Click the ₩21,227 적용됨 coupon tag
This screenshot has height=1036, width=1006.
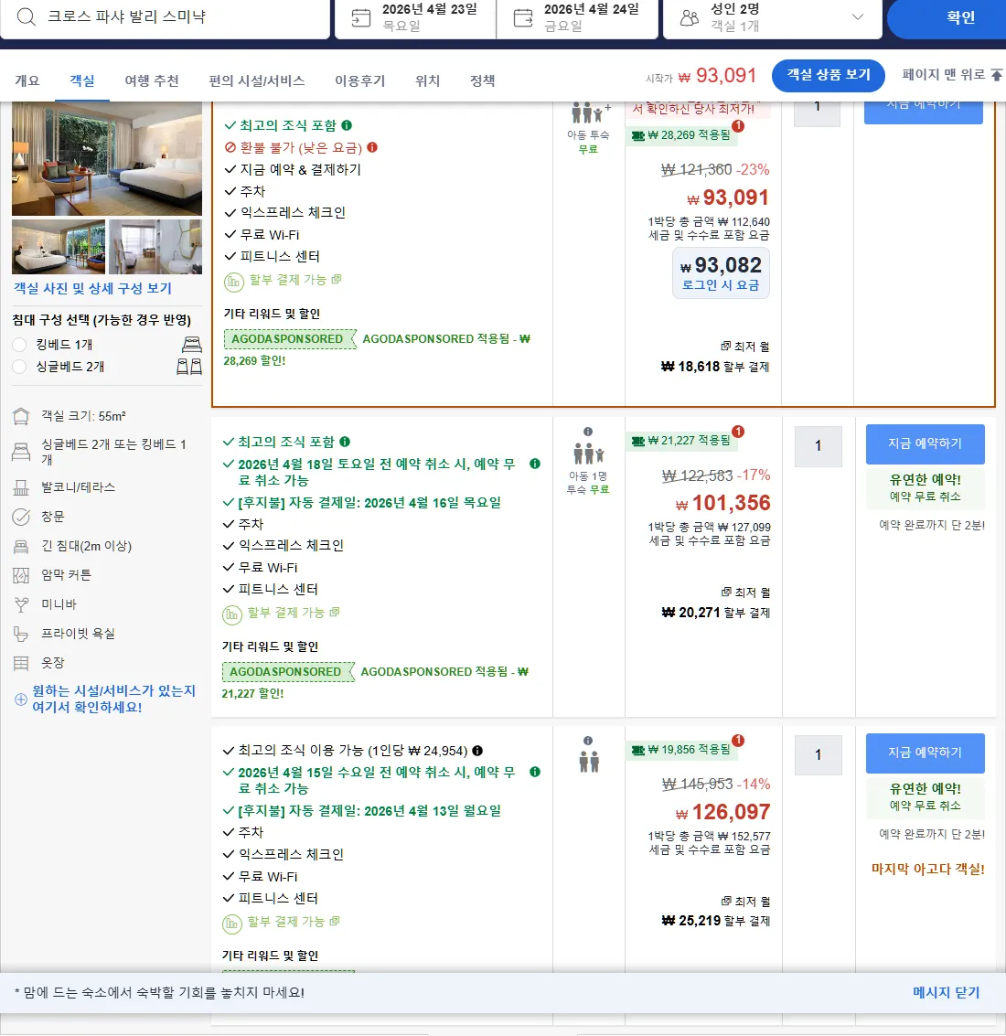click(x=681, y=440)
